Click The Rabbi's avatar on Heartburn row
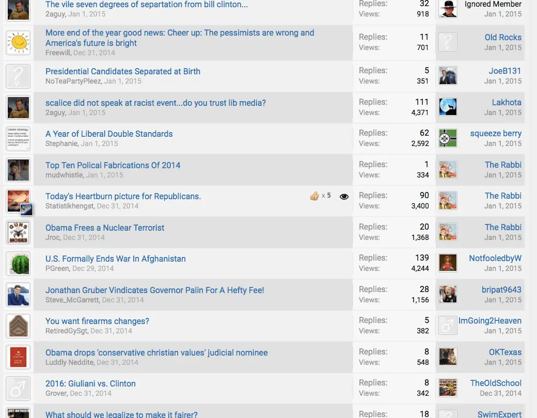 (448, 201)
